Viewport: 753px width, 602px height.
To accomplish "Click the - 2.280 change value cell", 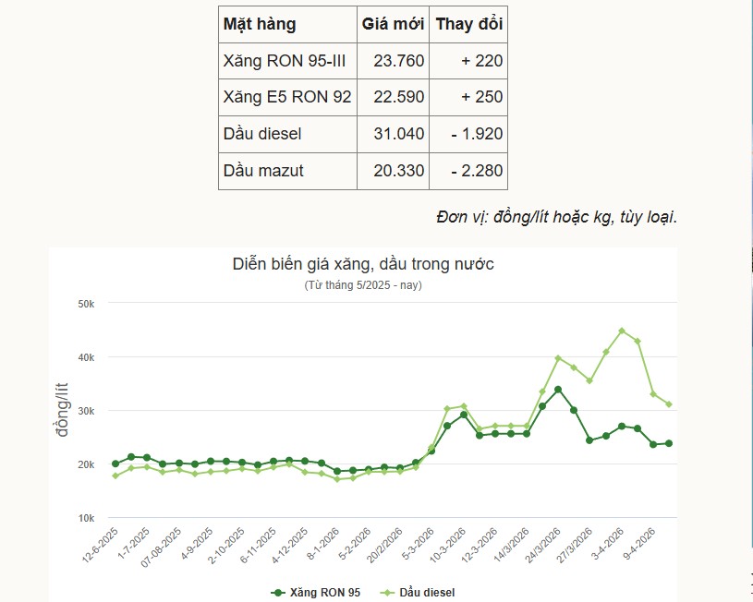I will point(477,171).
